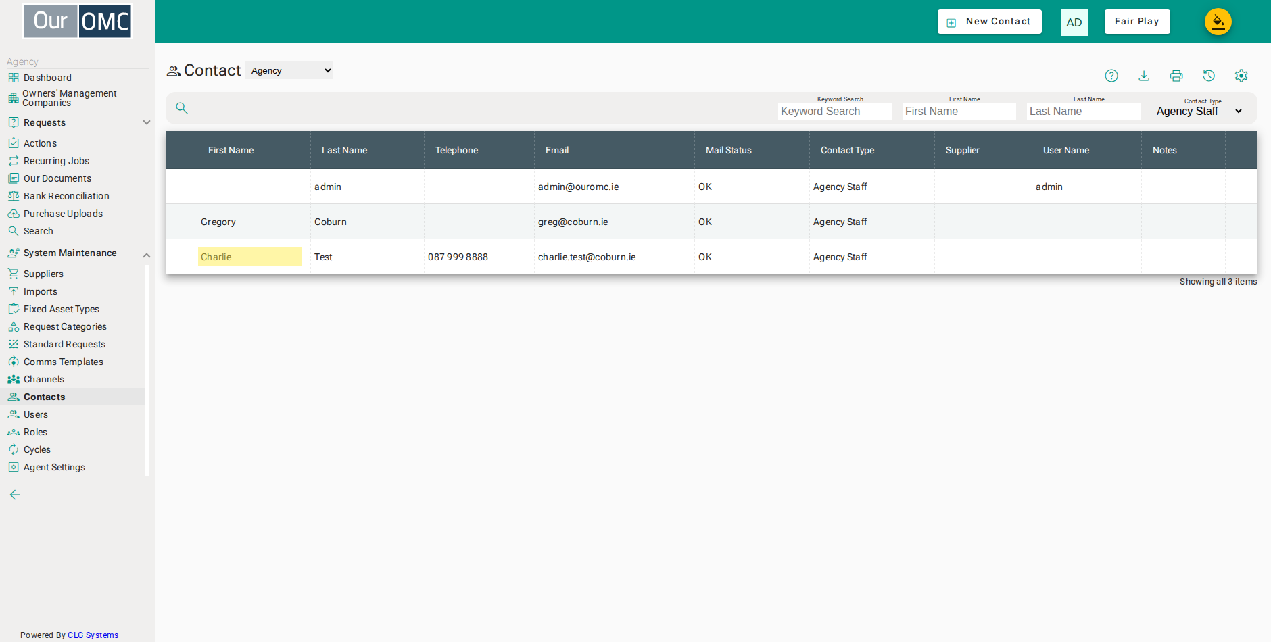The height and width of the screenshot is (642, 1271).
Task: Click the AD user avatar
Action: 1074,22
